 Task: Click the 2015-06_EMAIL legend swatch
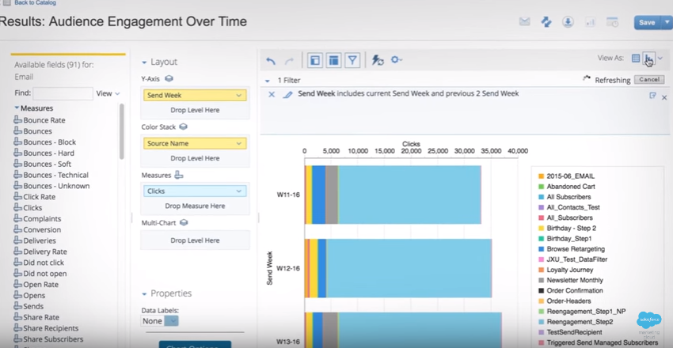click(x=541, y=176)
